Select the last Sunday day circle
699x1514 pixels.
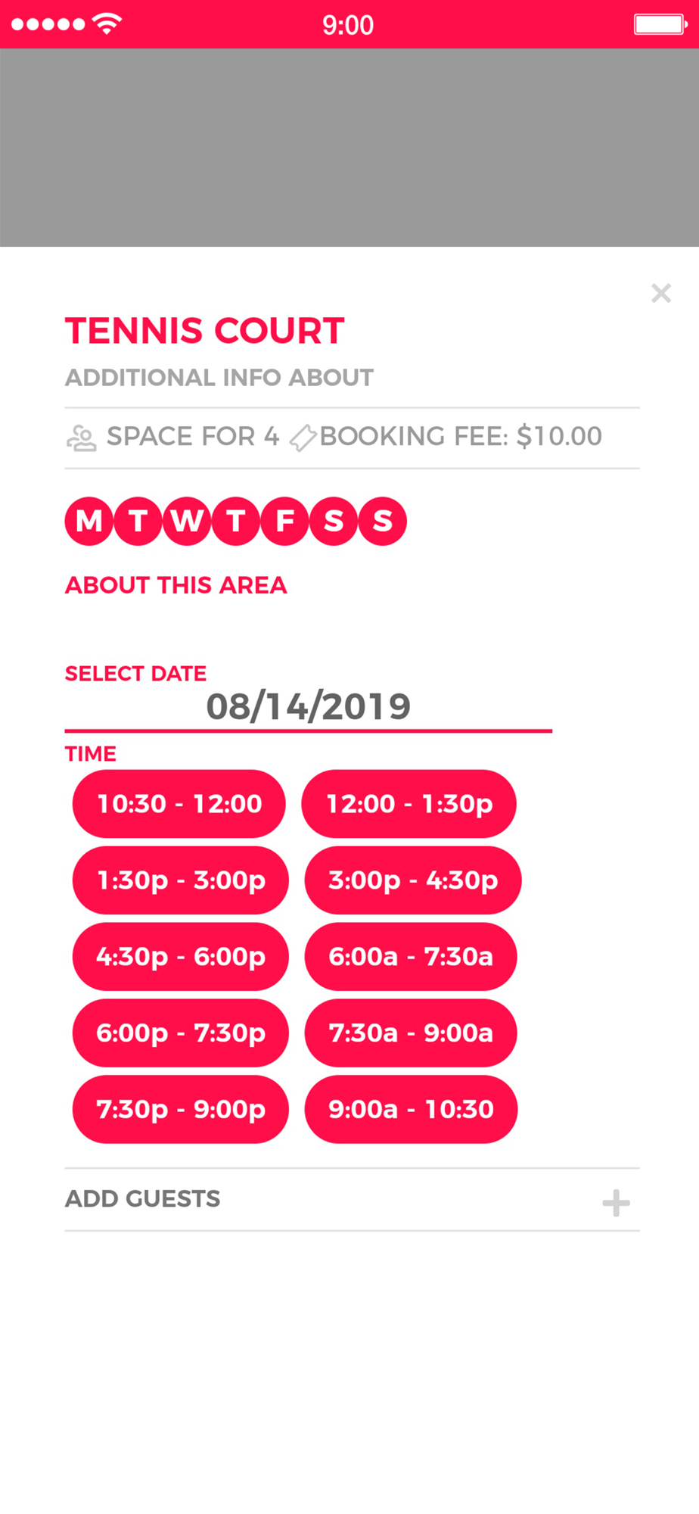382,521
